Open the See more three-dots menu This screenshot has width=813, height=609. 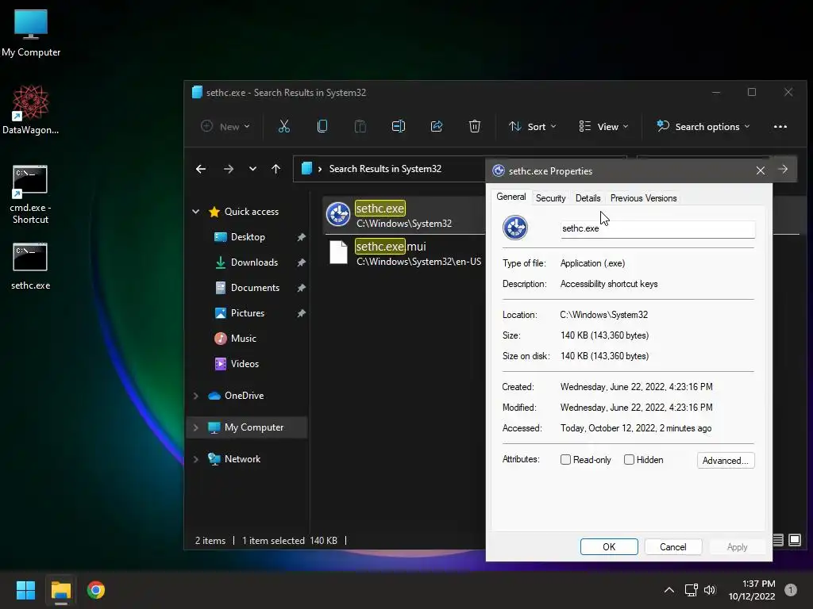[780, 126]
